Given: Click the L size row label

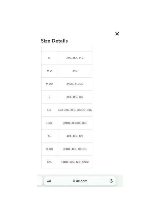Looking at the screenshot, I should click(x=49, y=97).
